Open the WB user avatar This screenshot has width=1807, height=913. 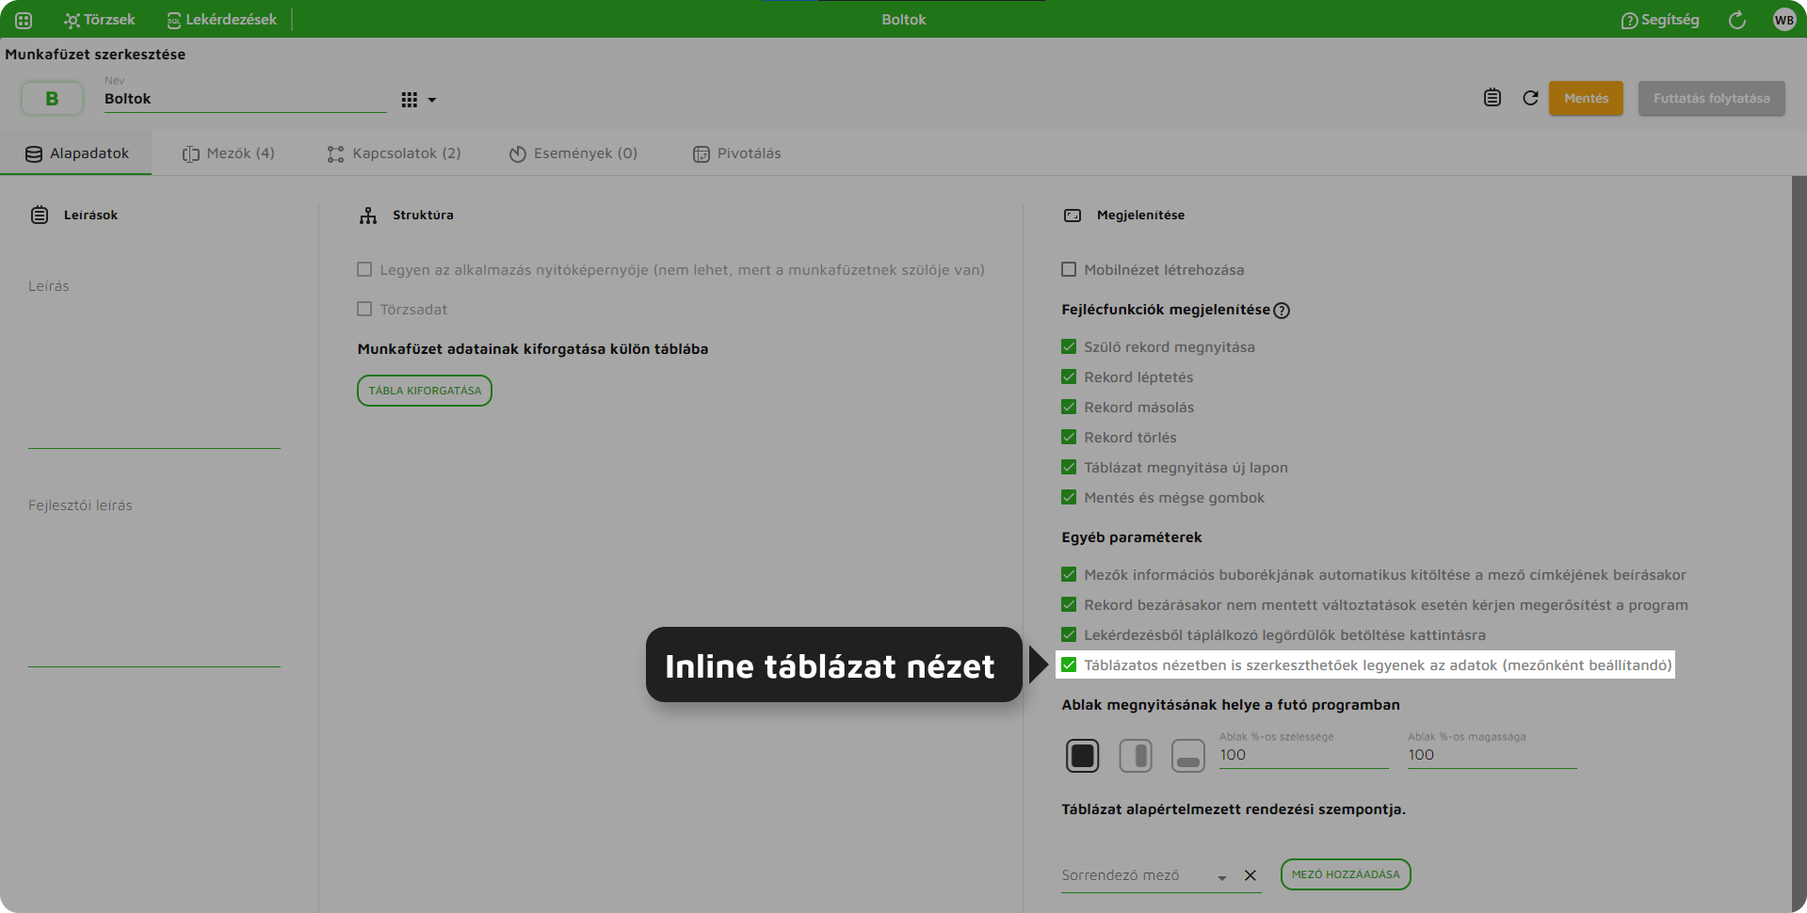click(1784, 20)
